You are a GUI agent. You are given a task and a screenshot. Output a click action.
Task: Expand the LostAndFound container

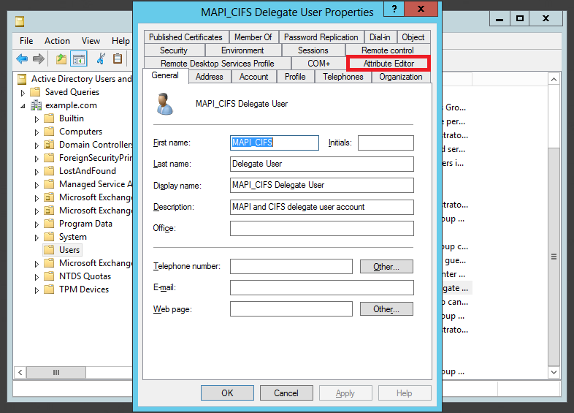(37, 172)
